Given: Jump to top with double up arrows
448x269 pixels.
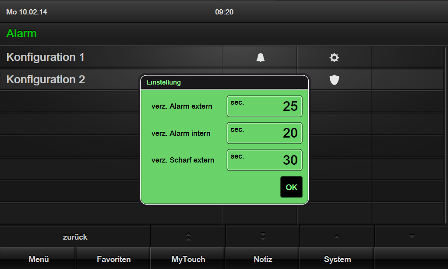Looking at the screenshot, I should point(188,237).
